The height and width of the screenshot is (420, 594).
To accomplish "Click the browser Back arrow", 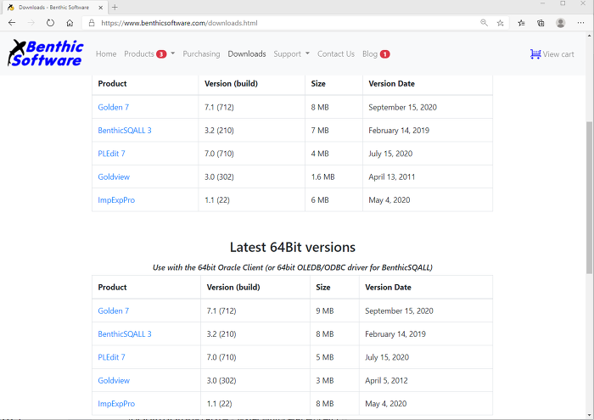I will pos(12,23).
